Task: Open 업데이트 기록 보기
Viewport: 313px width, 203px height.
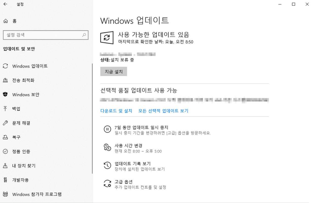Action: (x=133, y=164)
